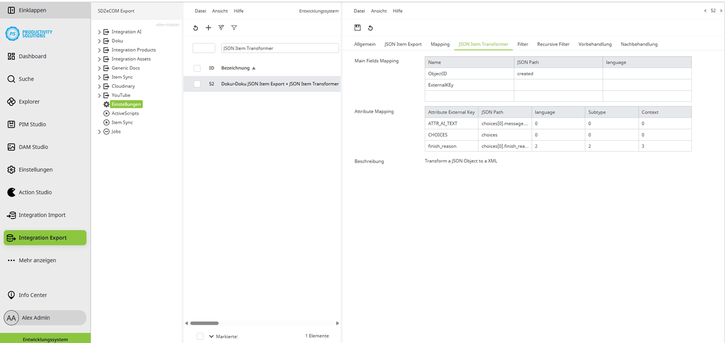
Task: Open Datei menu in list panel
Action: (200, 11)
